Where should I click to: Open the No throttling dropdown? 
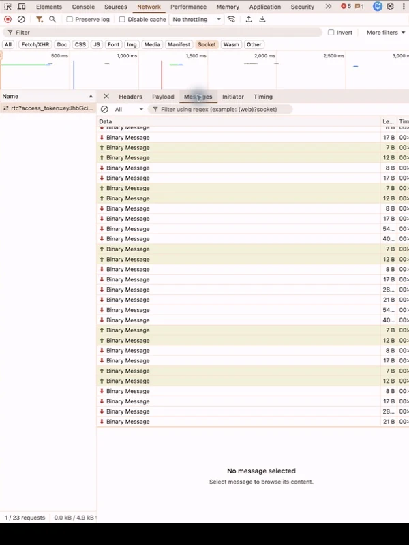pyautogui.click(x=196, y=20)
